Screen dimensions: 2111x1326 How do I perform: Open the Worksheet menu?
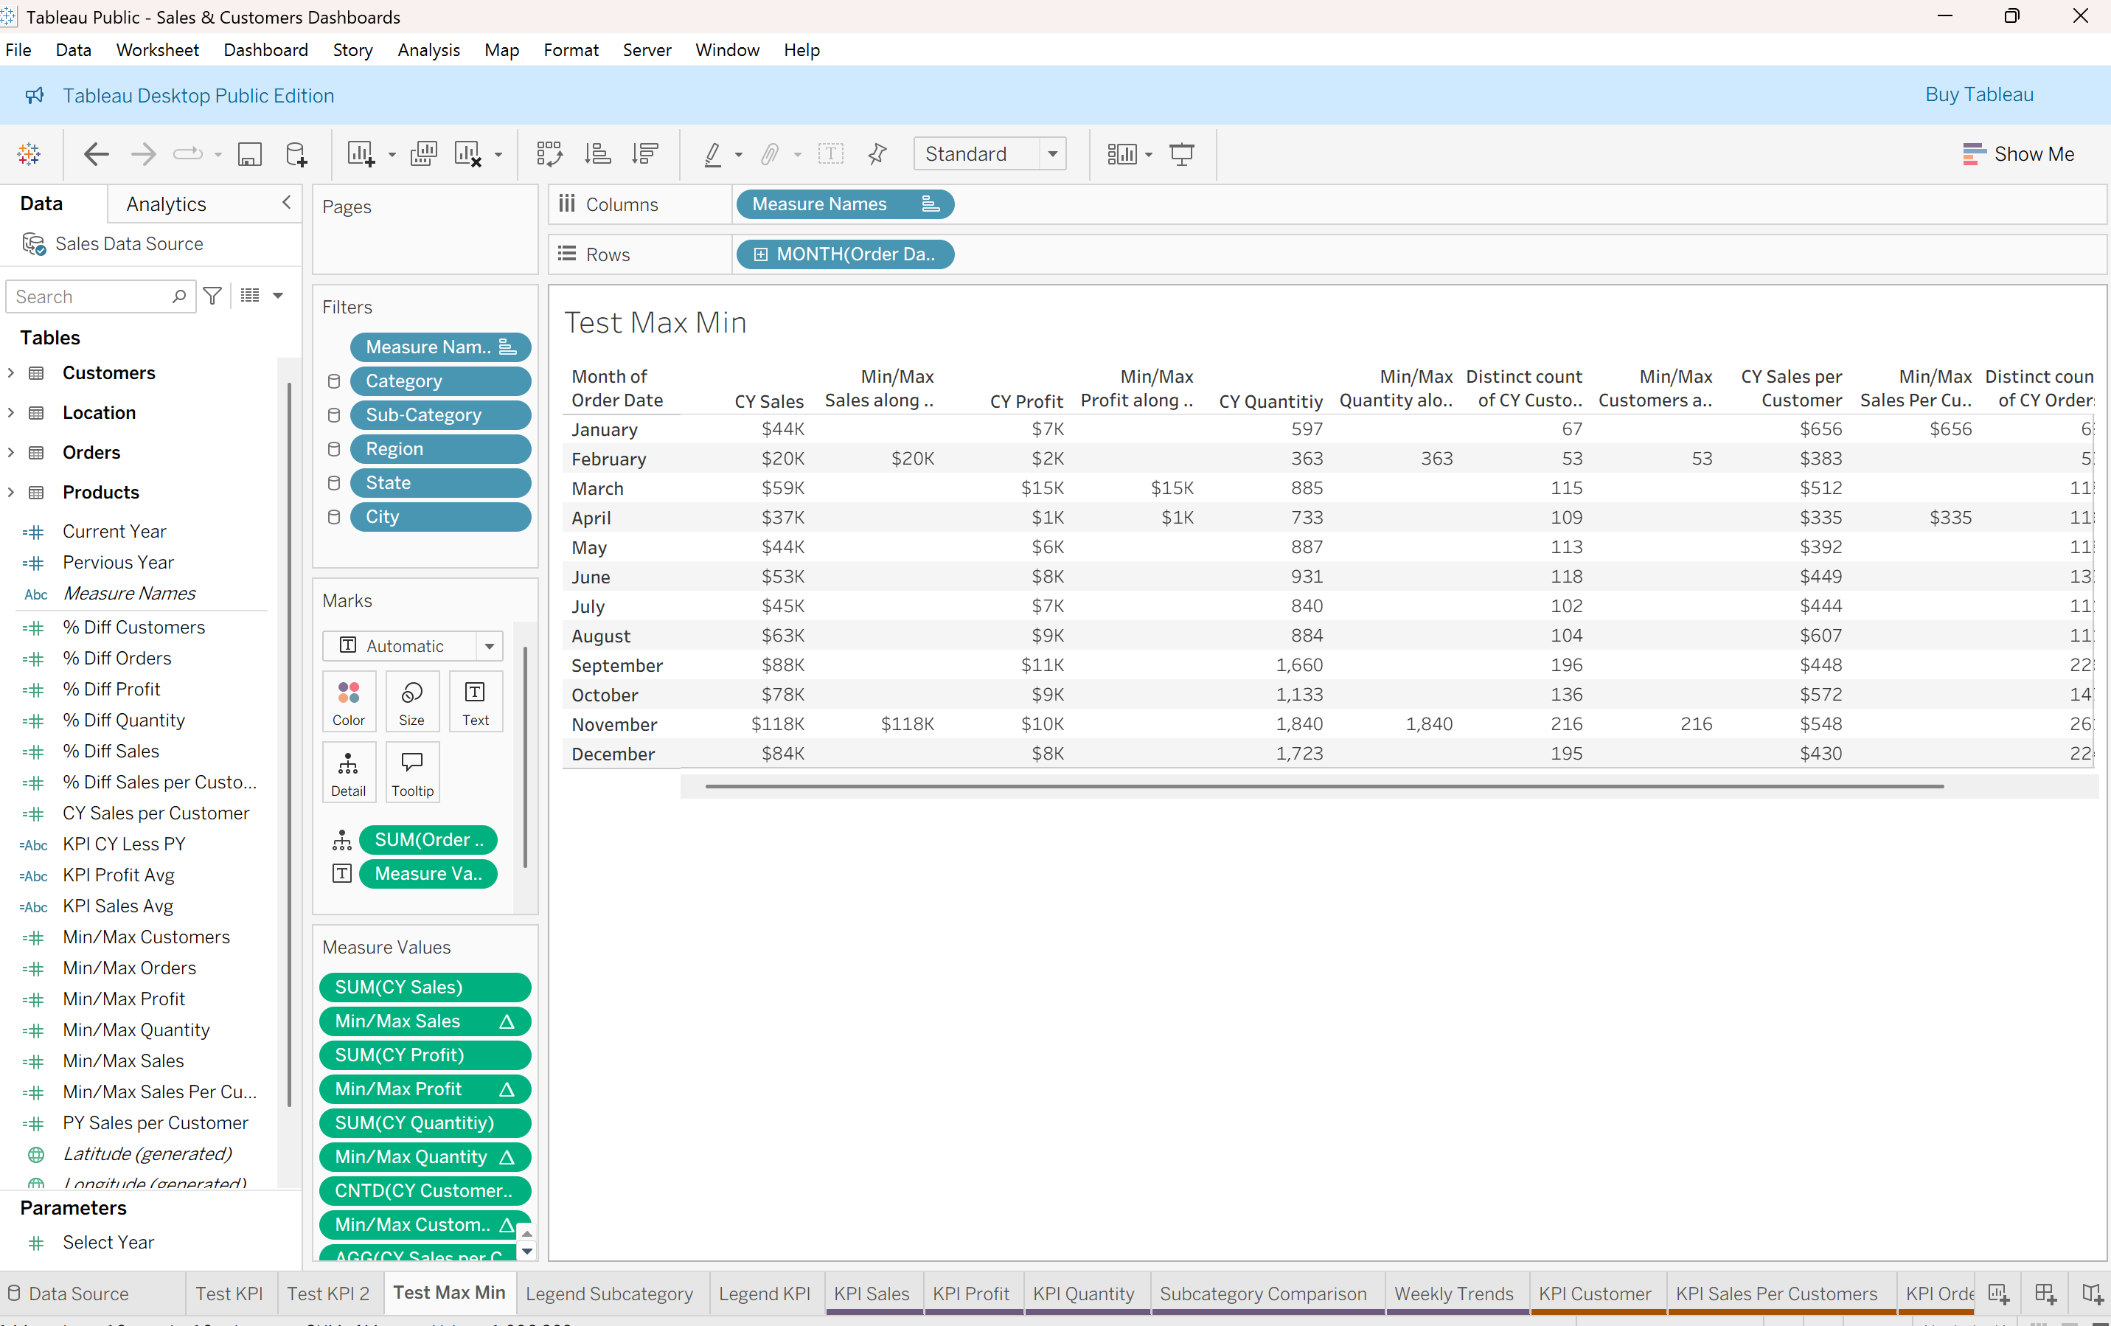click(158, 50)
